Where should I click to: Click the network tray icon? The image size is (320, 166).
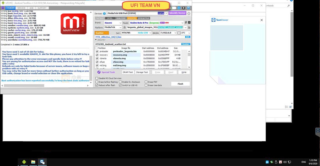coord(289,162)
